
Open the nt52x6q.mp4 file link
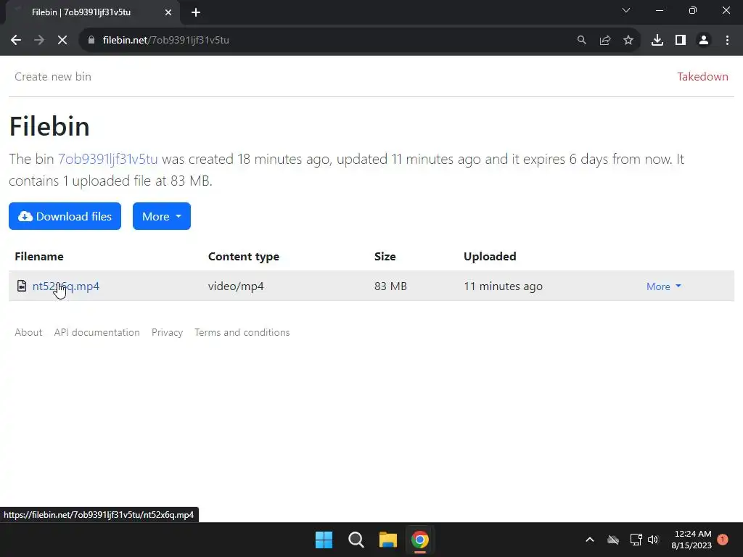point(66,286)
